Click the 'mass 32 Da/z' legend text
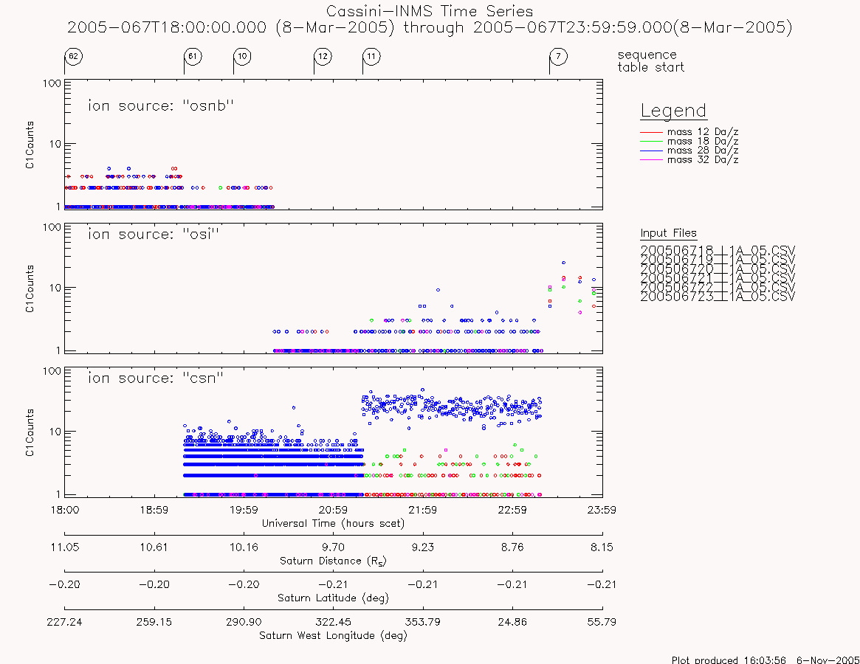The width and height of the screenshot is (860, 664). pyautogui.click(x=703, y=160)
